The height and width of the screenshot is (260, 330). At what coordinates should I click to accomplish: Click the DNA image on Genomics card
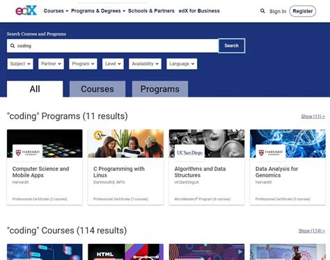click(x=288, y=143)
